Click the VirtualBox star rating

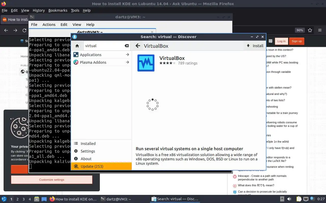[x=167, y=63]
